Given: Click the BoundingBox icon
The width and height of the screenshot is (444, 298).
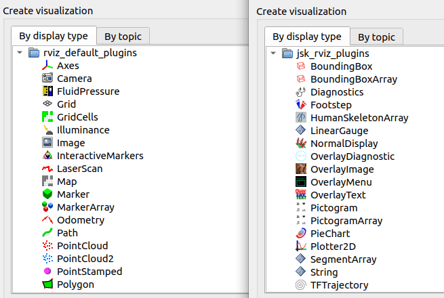Looking at the screenshot, I should 301,66.
